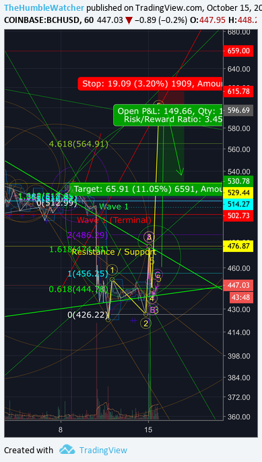This screenshot has height=462, width=262.
Task: Select the 4.618(564.91) Fibonacci level
Action: click(x=79, y=144)
